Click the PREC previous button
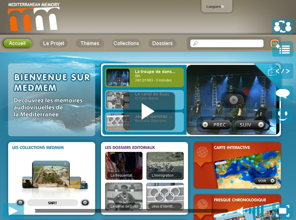The height and width of the screenshot is (220, 296). click(x=216, y=125)
